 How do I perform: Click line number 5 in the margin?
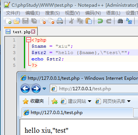[x=14, y=65]
